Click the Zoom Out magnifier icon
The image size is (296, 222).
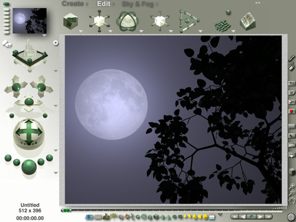pos(292,192)
